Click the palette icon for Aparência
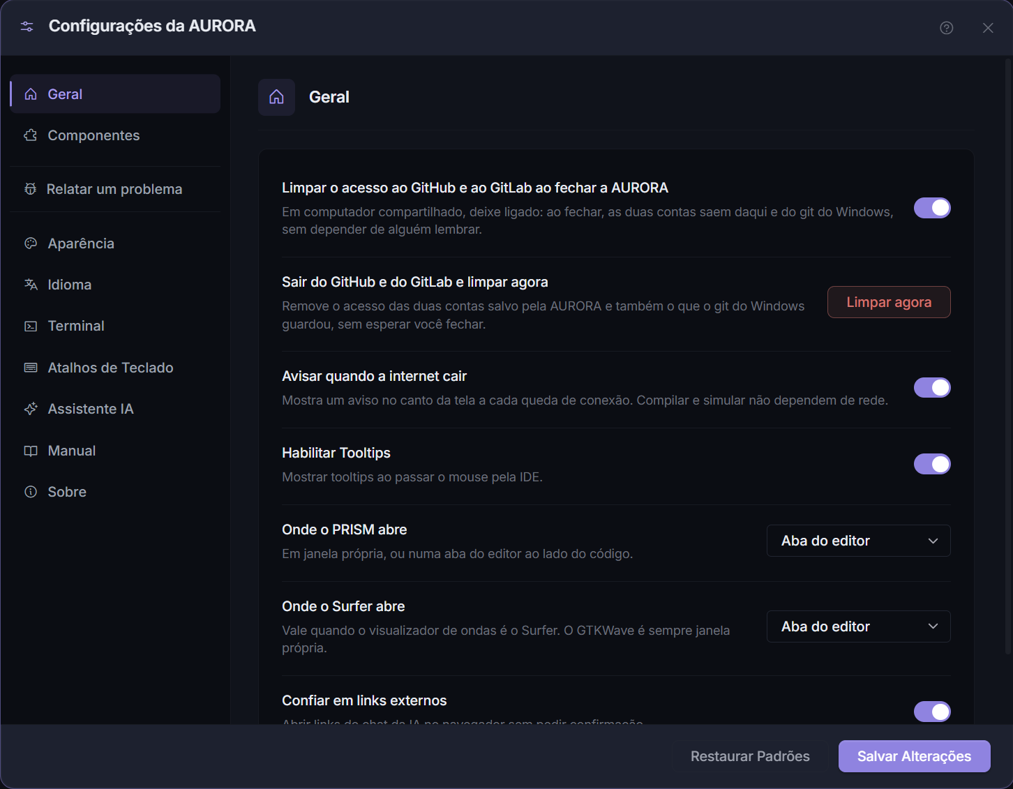The width and height of the screenshot is (1013, 789). [x=31, y=243]
